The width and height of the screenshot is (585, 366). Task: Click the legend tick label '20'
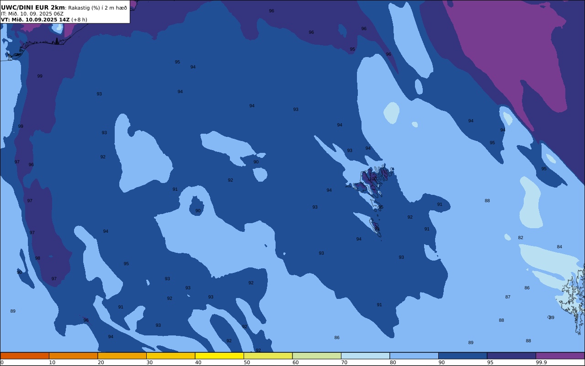(101, 362)
